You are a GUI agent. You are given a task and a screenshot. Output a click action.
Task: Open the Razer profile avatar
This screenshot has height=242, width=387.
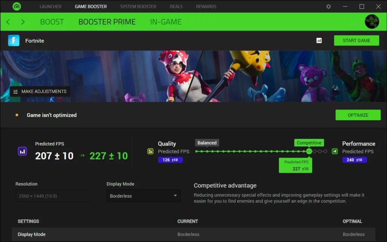pos(372,22)
